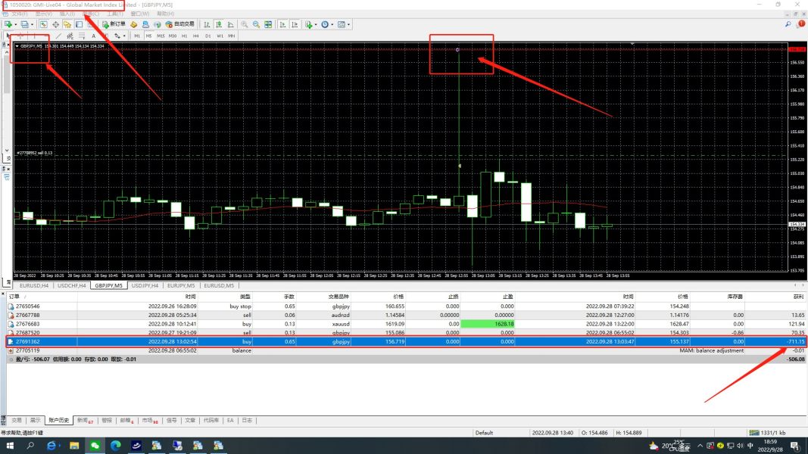Select order 27676683 xauusd row
808x454 pixels.
click(x=406, y=324)
